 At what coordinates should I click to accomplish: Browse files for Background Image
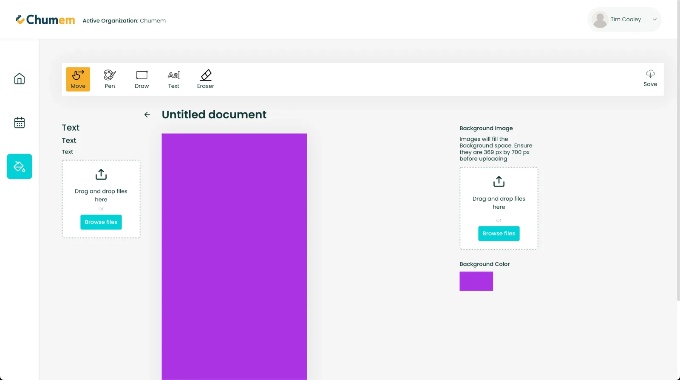(x=499, y=234)
